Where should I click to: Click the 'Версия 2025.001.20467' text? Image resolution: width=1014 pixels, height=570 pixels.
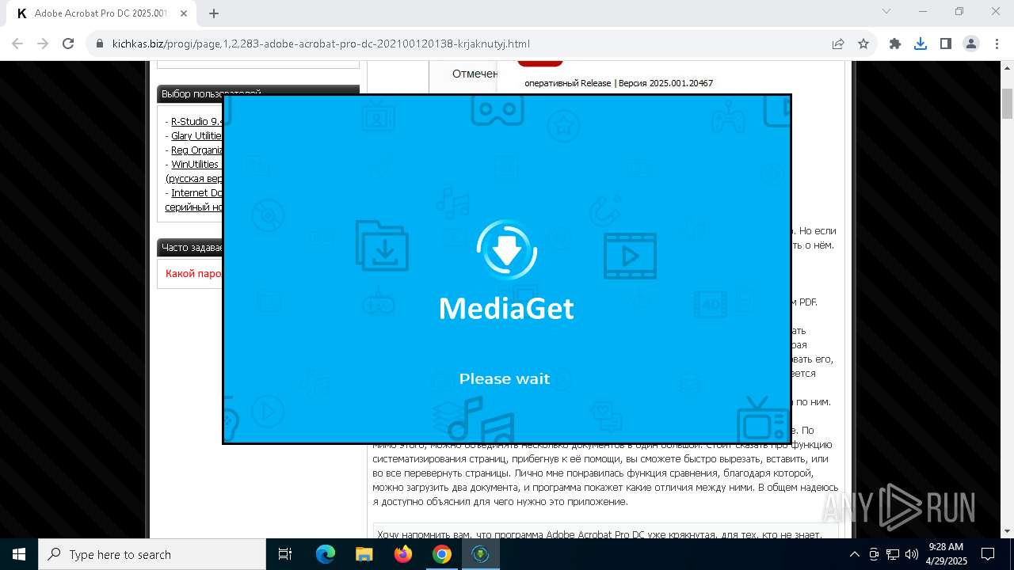pos(665,83)
